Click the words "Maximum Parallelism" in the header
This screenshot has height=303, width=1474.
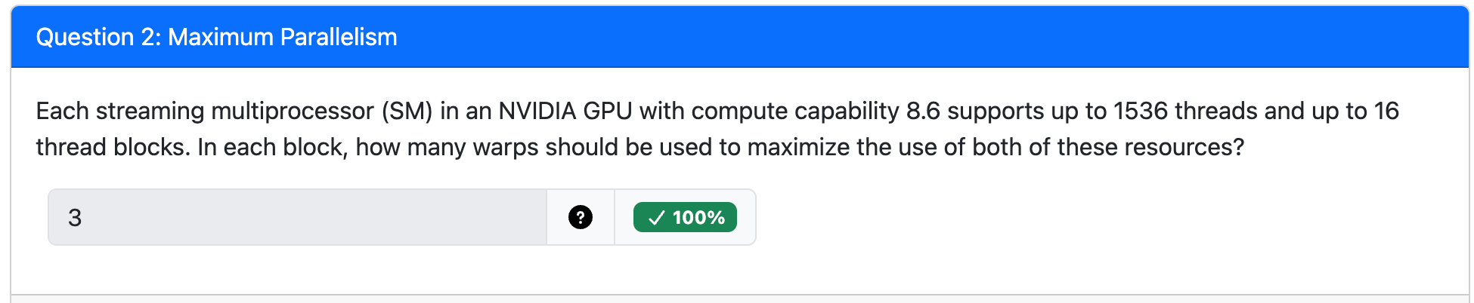coord(282,37)
